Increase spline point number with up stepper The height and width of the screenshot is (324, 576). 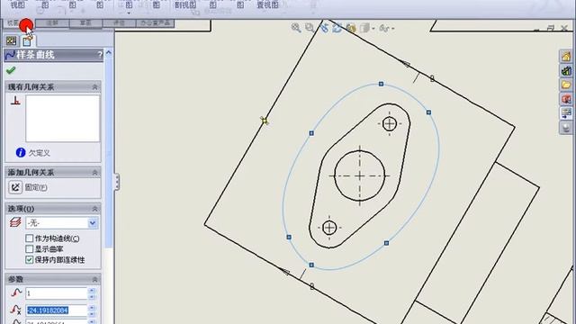(92, 290)
